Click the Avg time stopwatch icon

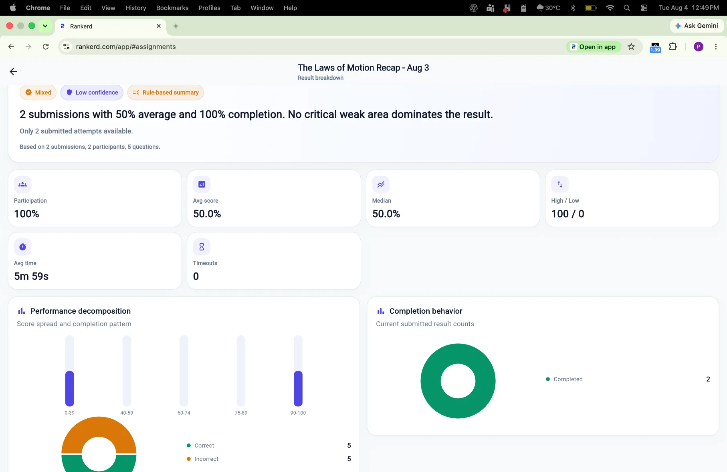coord(22,247)
